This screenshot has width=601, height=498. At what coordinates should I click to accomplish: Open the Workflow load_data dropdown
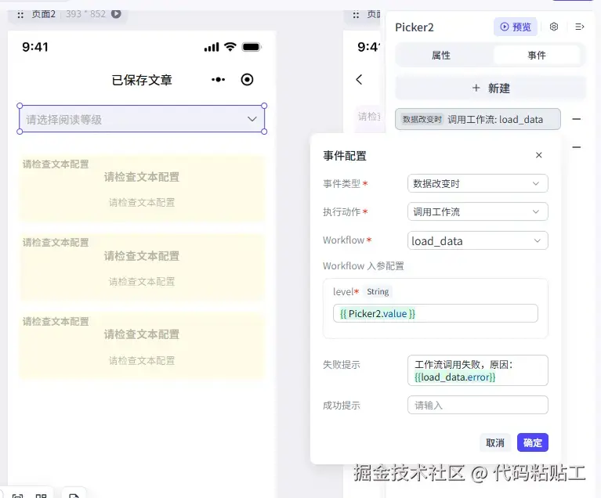(477, 240)
